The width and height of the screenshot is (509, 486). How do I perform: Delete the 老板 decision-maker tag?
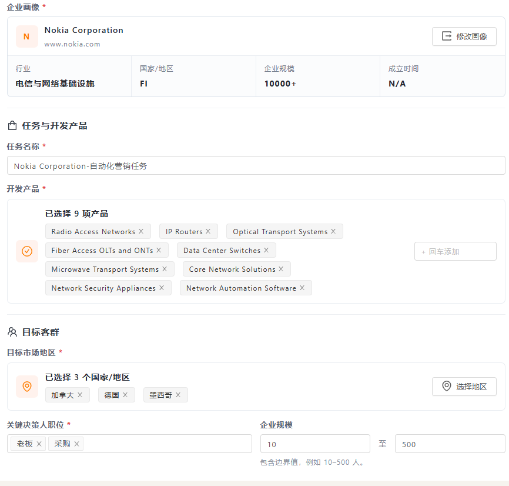point(39,444)
